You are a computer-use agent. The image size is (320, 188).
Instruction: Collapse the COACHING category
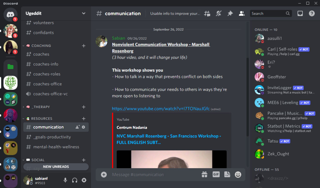[x=41, y=46]
